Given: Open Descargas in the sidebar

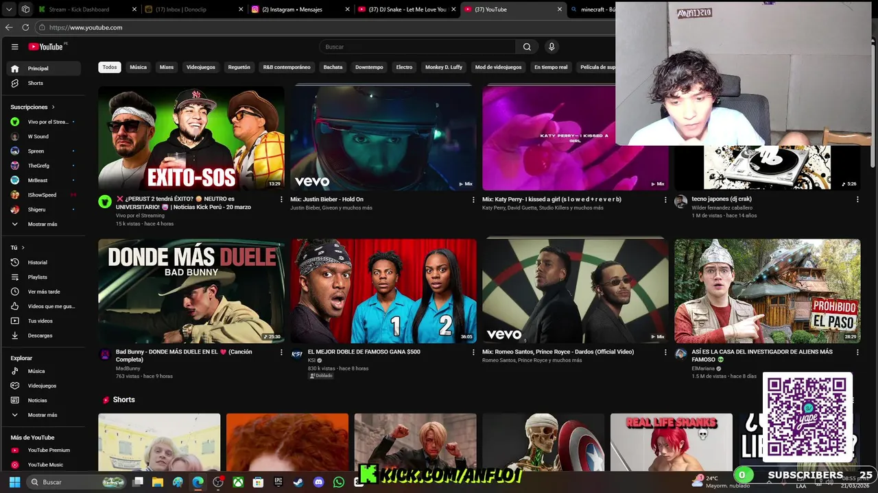Looking at the screenshot, I should [x=43, y=336].
